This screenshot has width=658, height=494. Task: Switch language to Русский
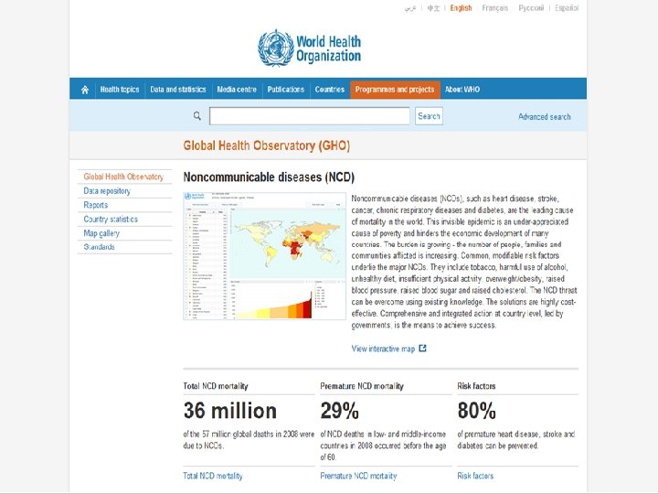[x=531, y=8]
